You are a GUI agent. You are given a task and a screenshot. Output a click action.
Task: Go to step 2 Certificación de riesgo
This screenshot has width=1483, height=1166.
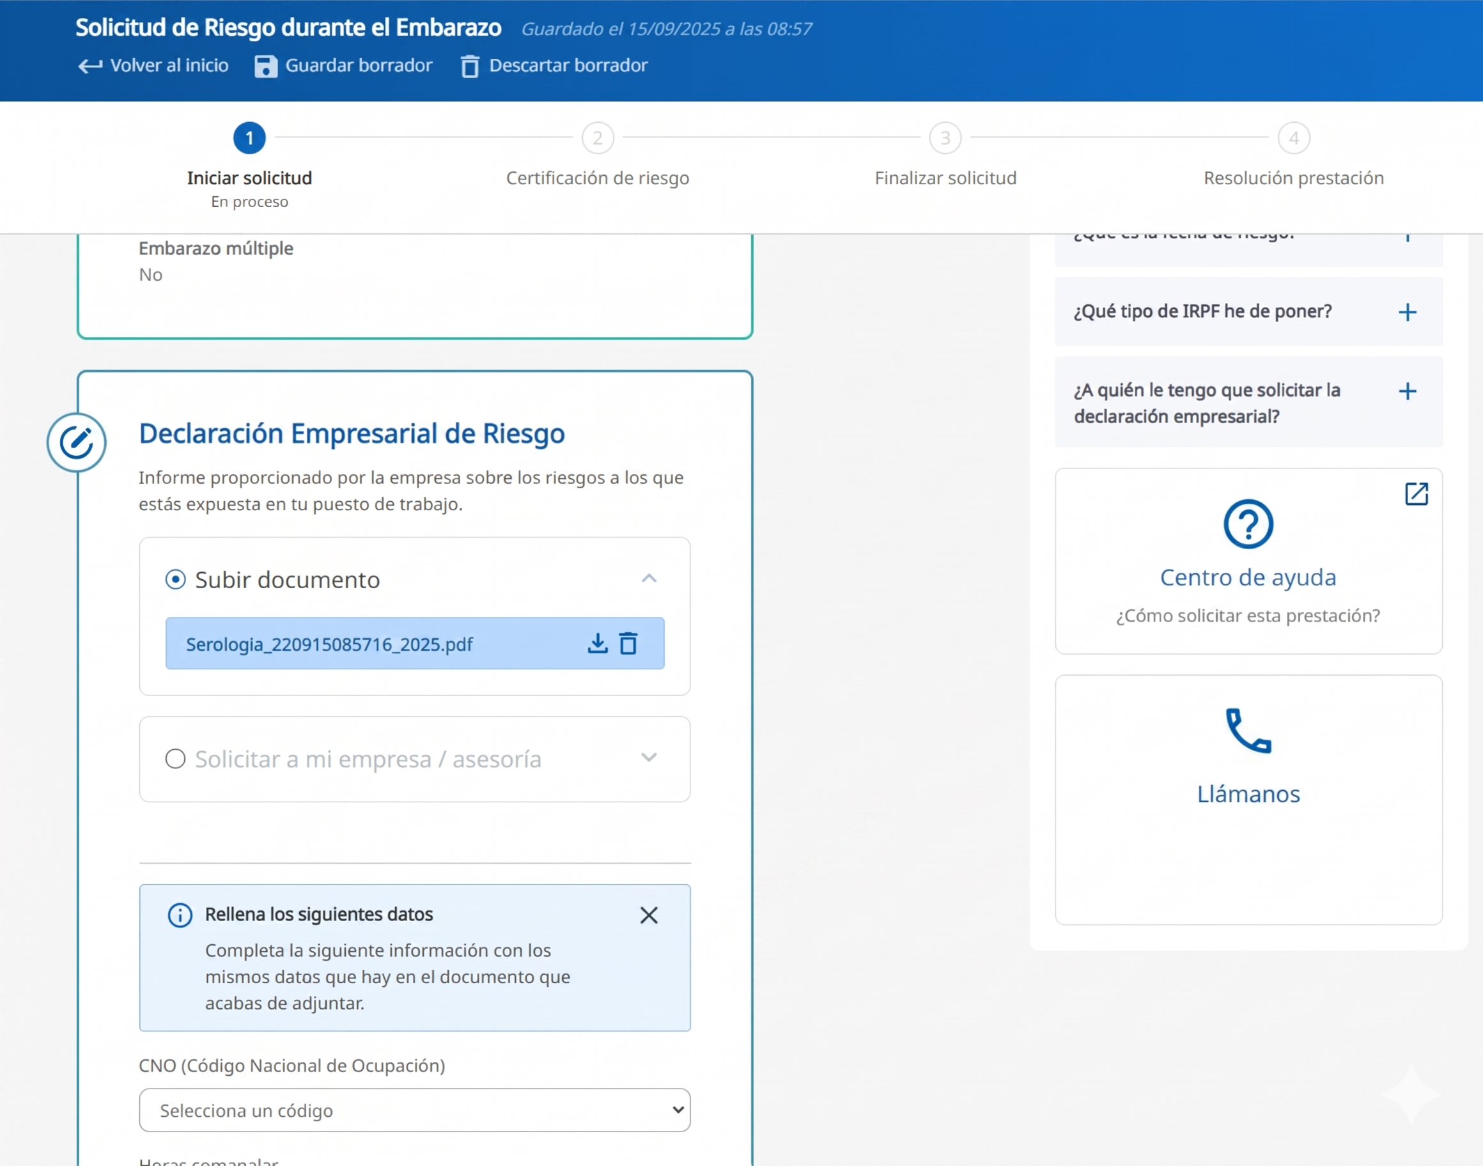(x=597, y=139)
